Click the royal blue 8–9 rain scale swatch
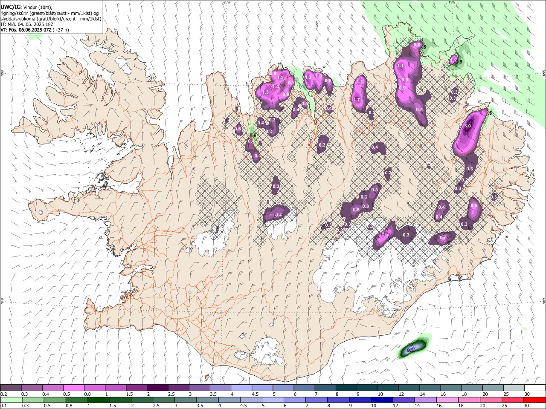This screenshot has height=409, width=546. coord(338,400)
